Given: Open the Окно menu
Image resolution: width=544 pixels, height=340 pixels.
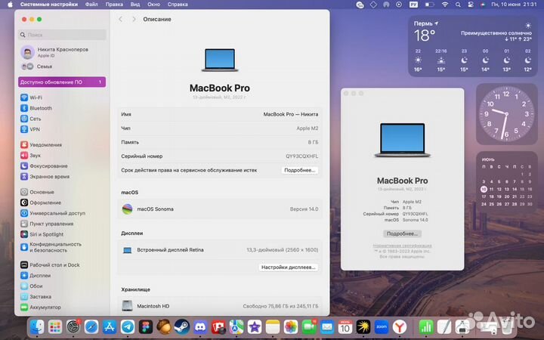Looking at the screenshot, I should (153, 5).
